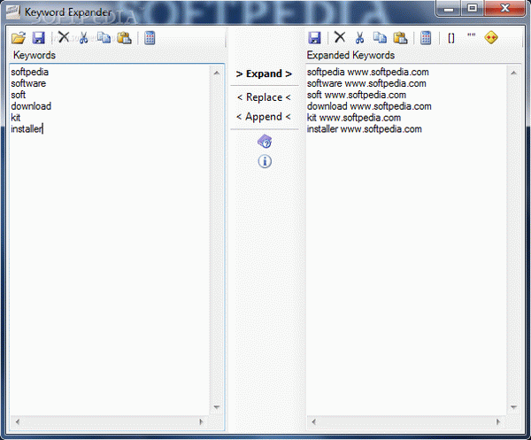Paste into Expanded Keywords using the clipboard icon

pos(400,37)
